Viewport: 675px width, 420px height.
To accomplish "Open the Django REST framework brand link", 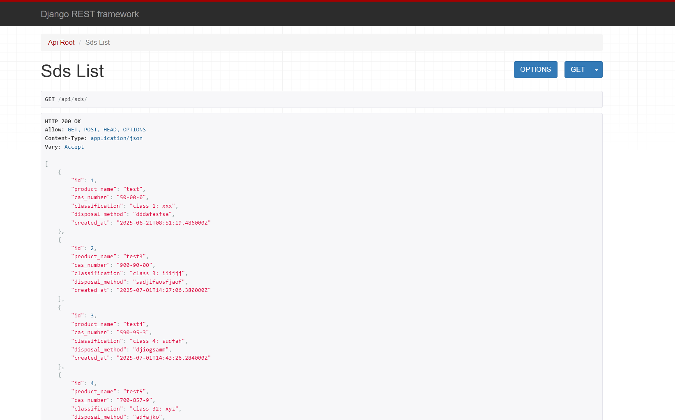I will pyautogui.click(x=90, y=14).
